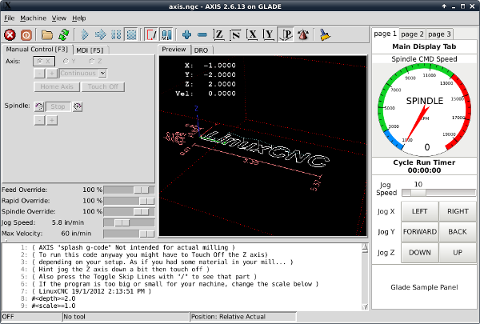Viewport: 480px width, 324px height.
Task: Open the View menu
Action: click(x=58, y=18)
